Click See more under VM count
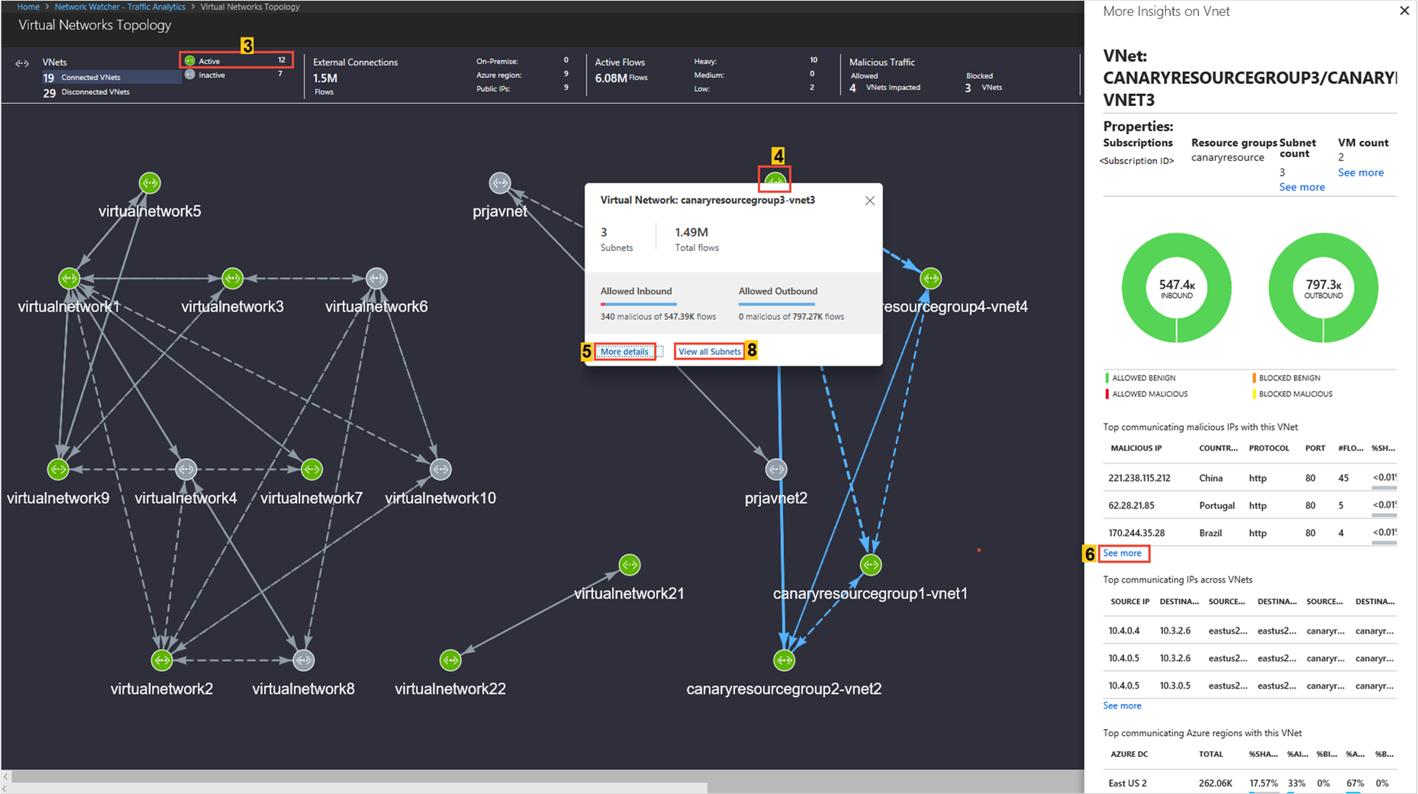Viewport: 1418px width, 794px height. [x=1361, y=173]
